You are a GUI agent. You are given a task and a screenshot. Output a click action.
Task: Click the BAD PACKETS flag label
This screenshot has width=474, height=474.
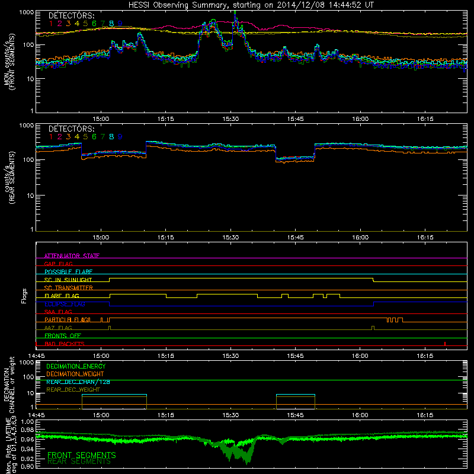[x=65, y=344]
